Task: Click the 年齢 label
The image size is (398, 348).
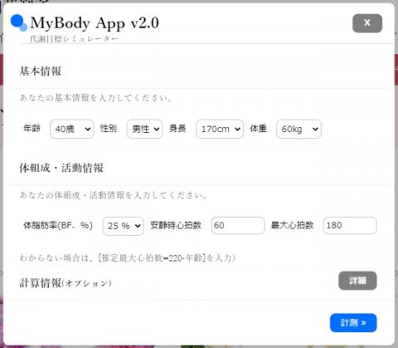Action: click(32, 129)
